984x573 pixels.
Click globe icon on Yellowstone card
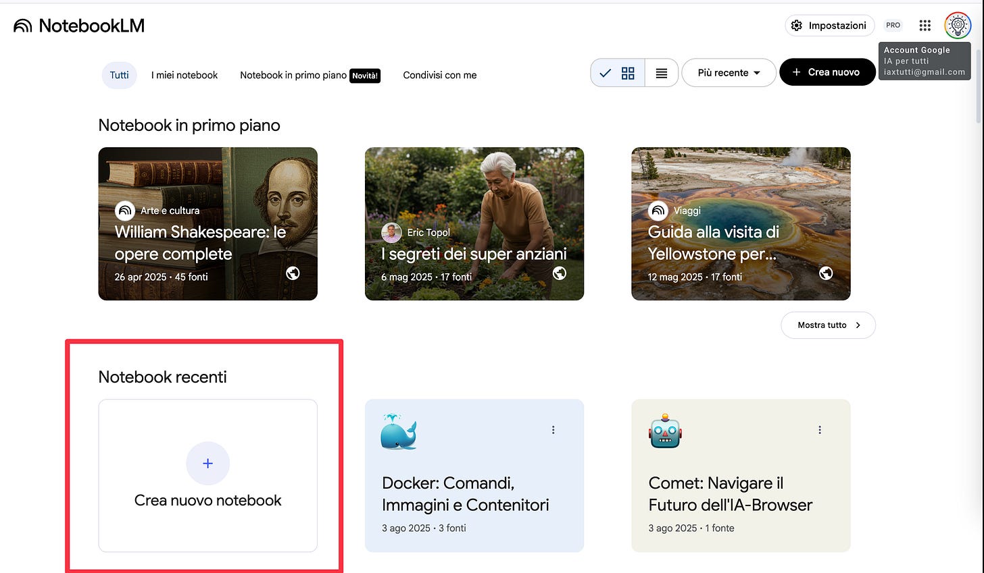click(x=826, y=273)
